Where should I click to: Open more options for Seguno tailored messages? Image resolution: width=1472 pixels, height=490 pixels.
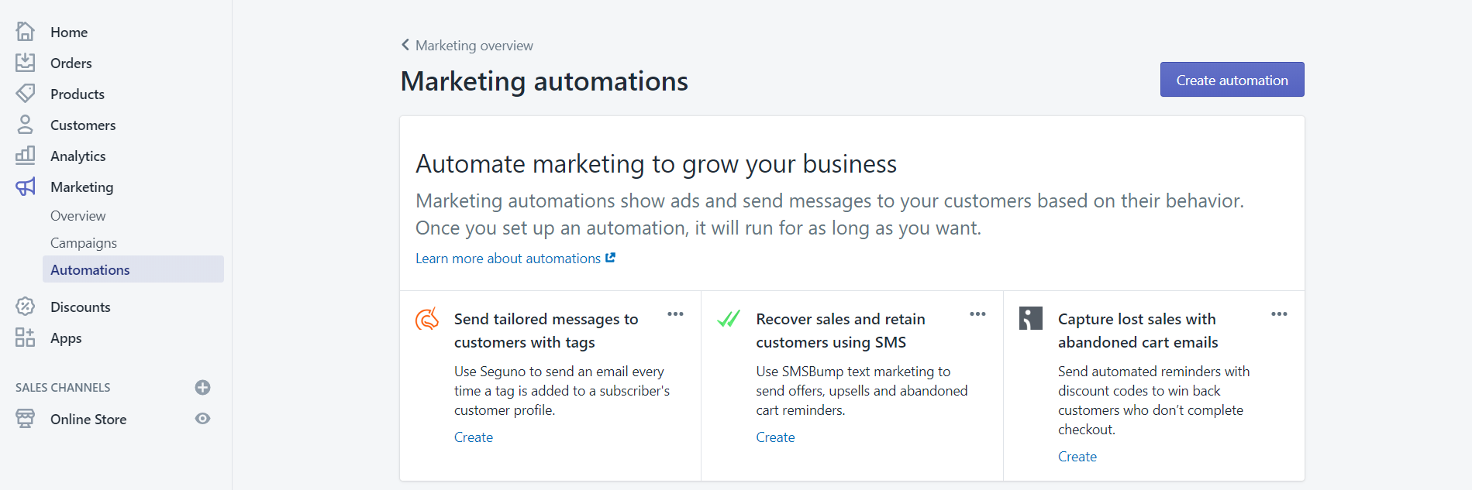(675, 314)
